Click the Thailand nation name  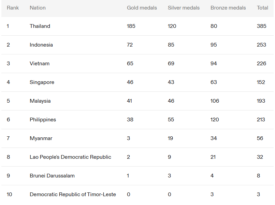tap(40, 26)
